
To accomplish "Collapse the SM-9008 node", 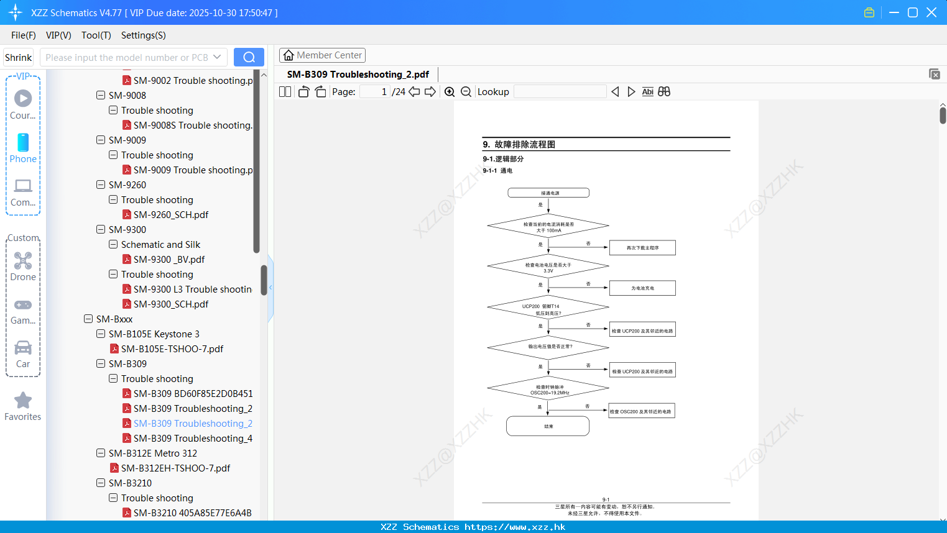I will (x=101, y=95).
